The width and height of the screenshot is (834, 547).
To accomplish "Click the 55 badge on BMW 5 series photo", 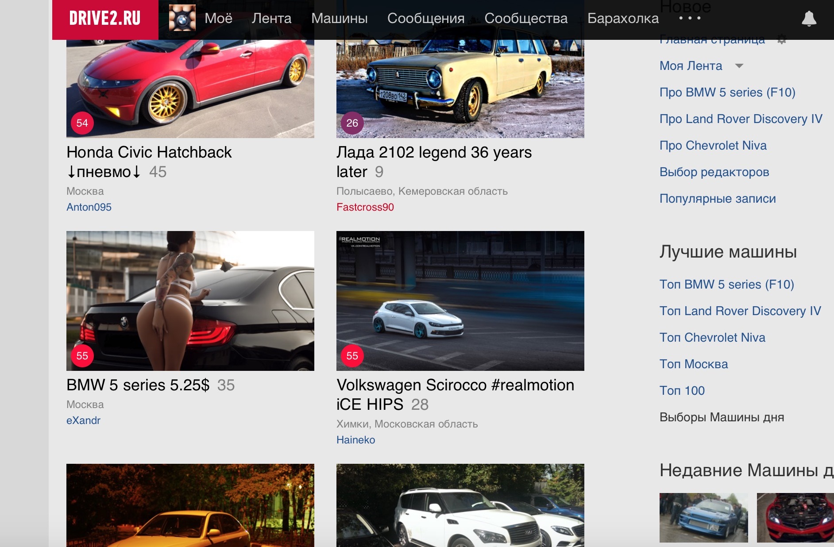I will click(82, 356).
